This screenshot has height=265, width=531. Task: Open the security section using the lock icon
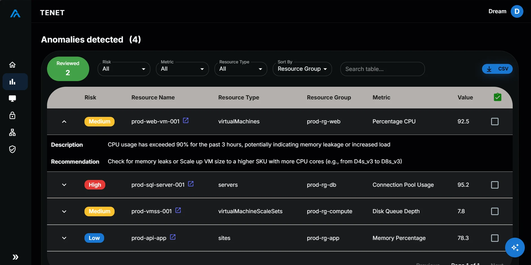[x=12, y=115]
